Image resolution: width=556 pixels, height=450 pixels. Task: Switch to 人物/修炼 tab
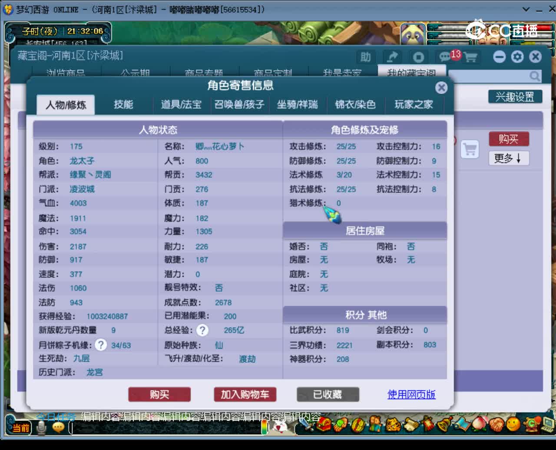pos(66,105)
